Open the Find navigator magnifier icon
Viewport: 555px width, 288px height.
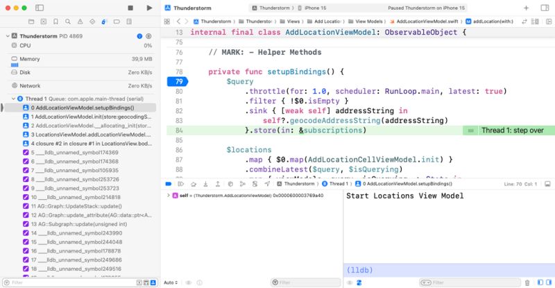point(67,22)
